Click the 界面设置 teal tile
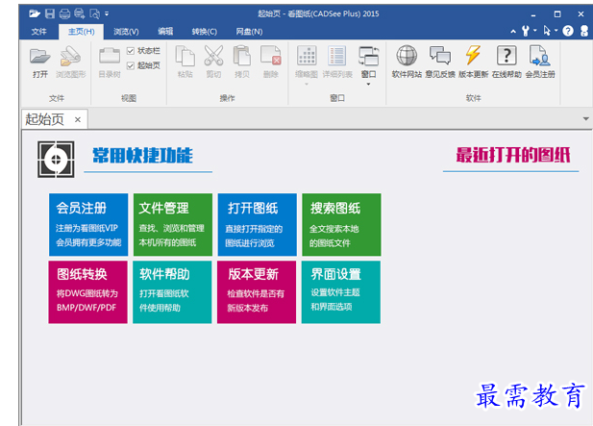 tap(341, 291)
